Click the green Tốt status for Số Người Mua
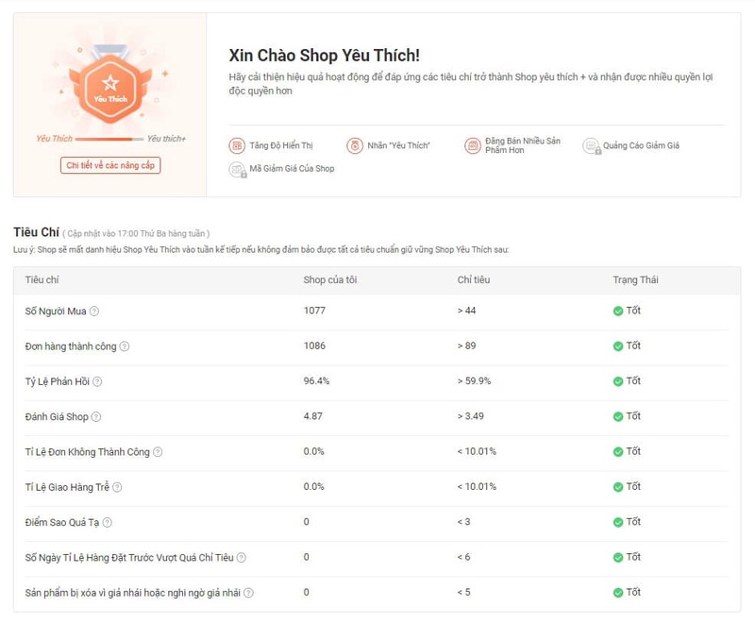 tap(627, 311)
